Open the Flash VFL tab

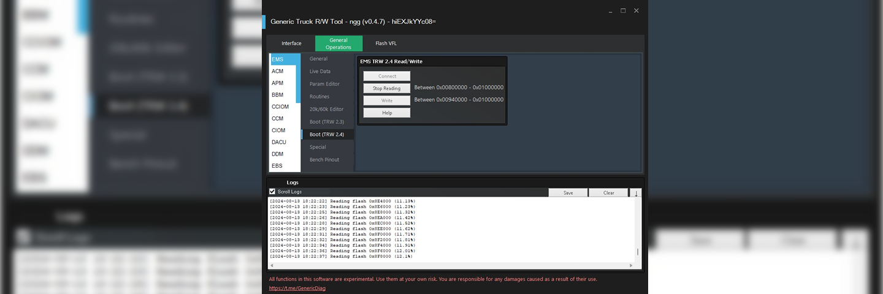[x=386, y=43]
